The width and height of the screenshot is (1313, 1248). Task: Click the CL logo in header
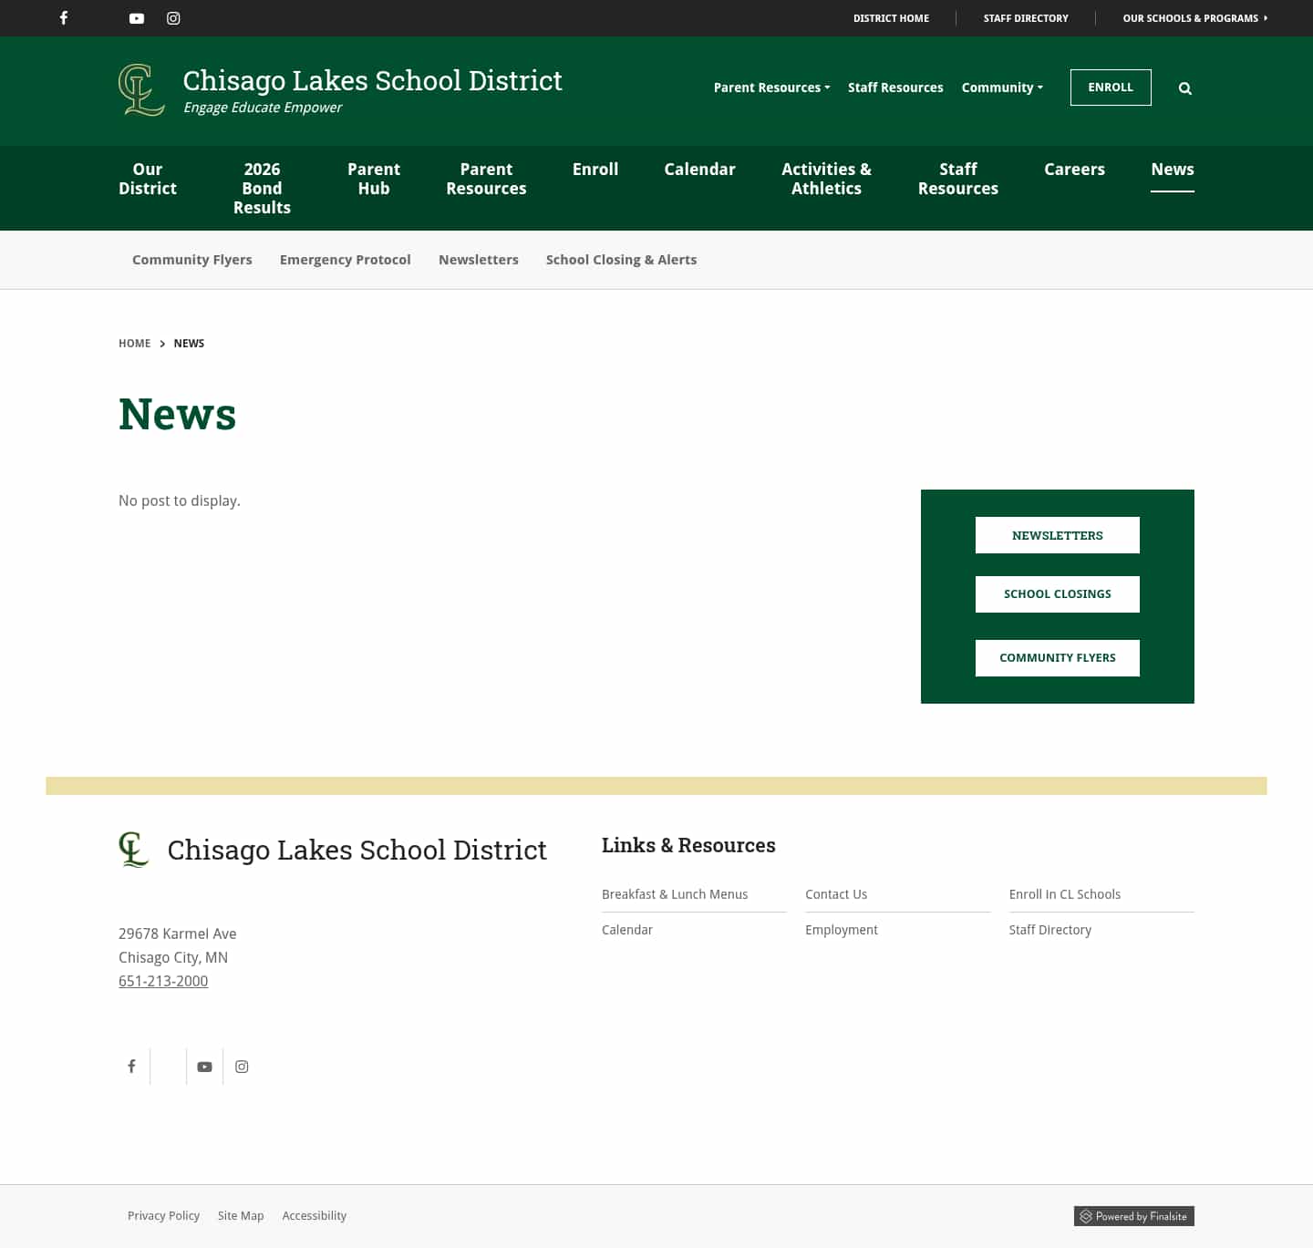[x=142, y=89]
